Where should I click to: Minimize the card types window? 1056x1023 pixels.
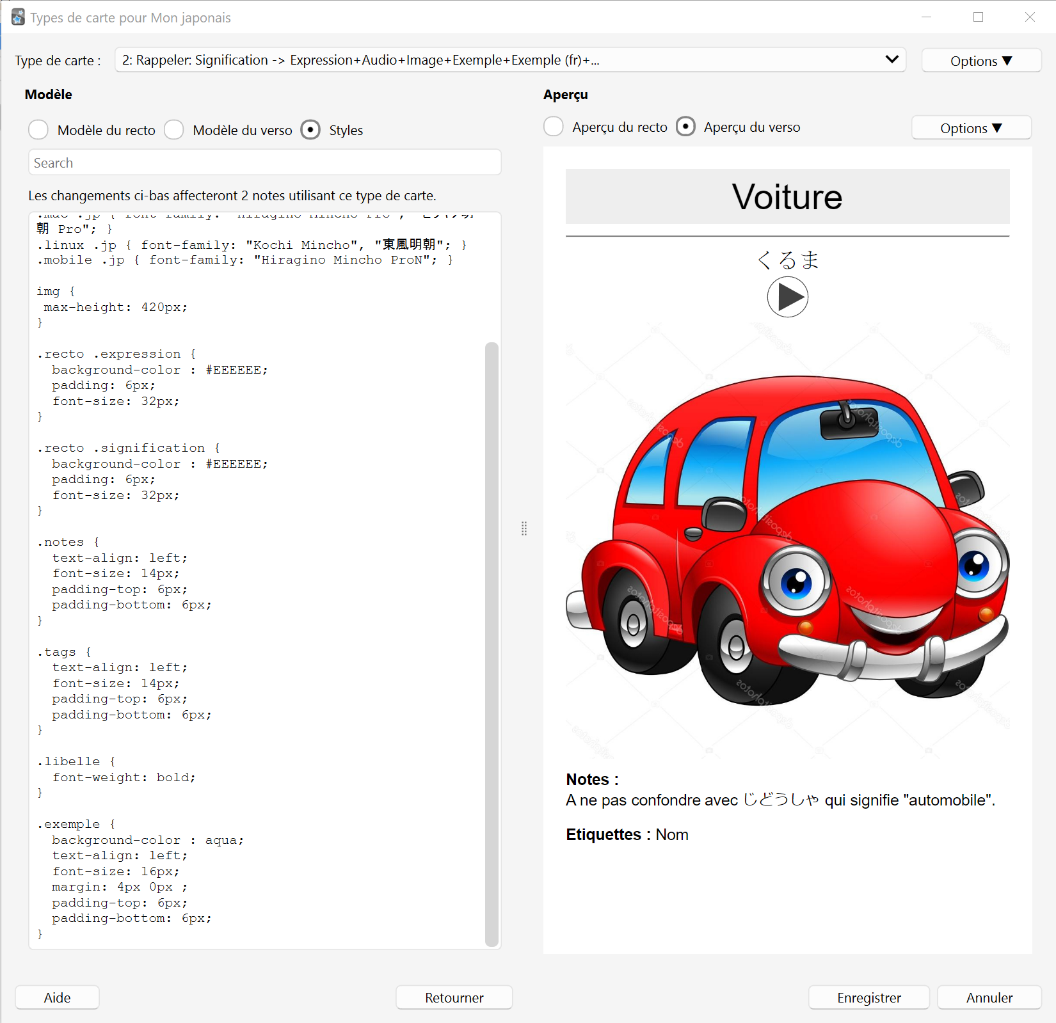tap(926, 17)
